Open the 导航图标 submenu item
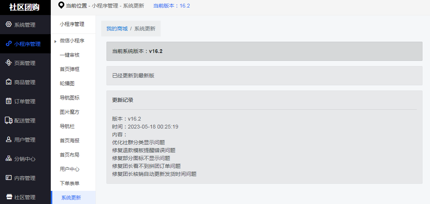Screen dimensions: 430x204 [x=70, y=98]
